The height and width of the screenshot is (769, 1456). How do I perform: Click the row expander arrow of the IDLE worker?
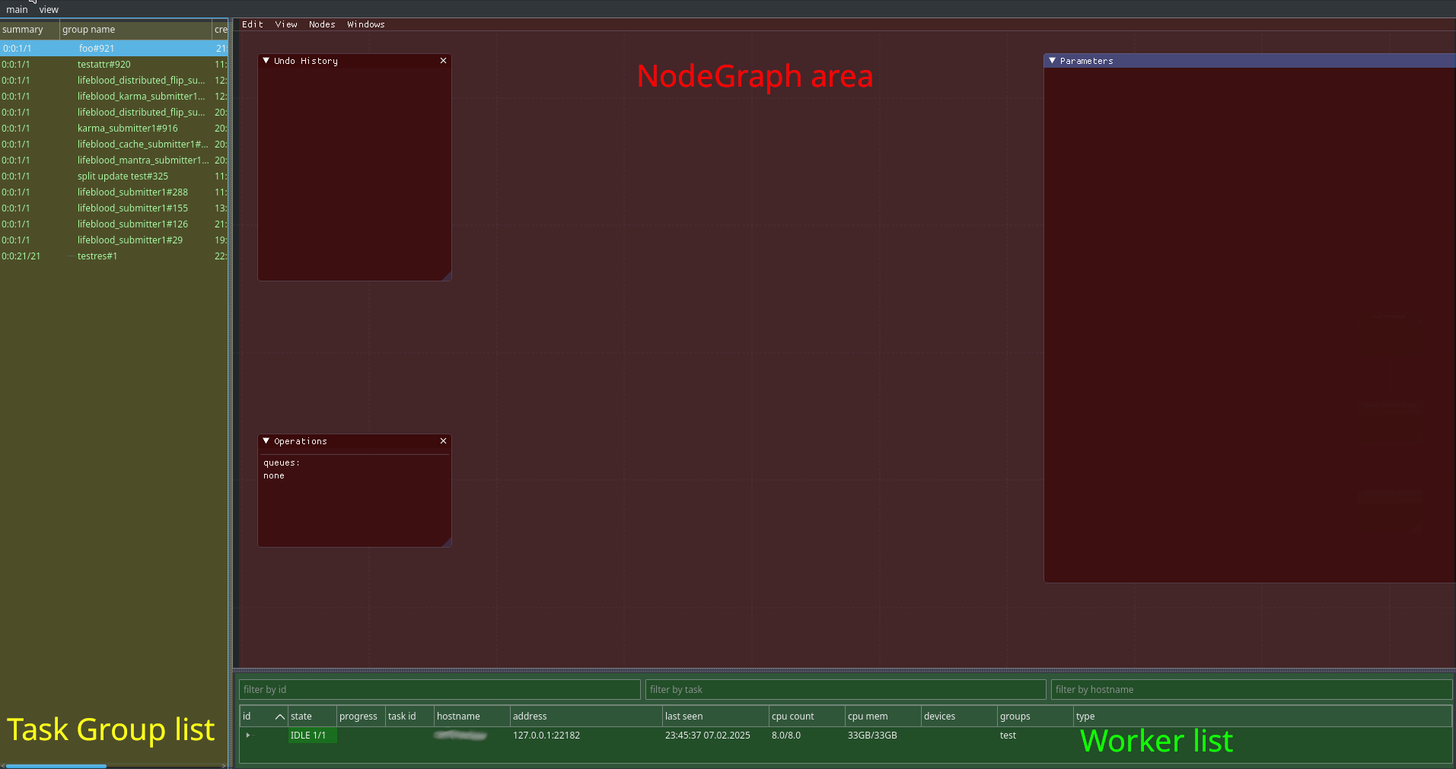[x=247, y=735]
